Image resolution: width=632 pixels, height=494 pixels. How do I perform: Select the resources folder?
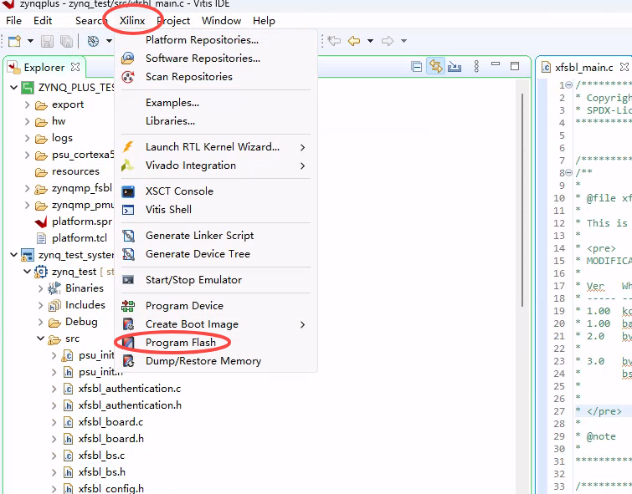click(x=75, y=171)
